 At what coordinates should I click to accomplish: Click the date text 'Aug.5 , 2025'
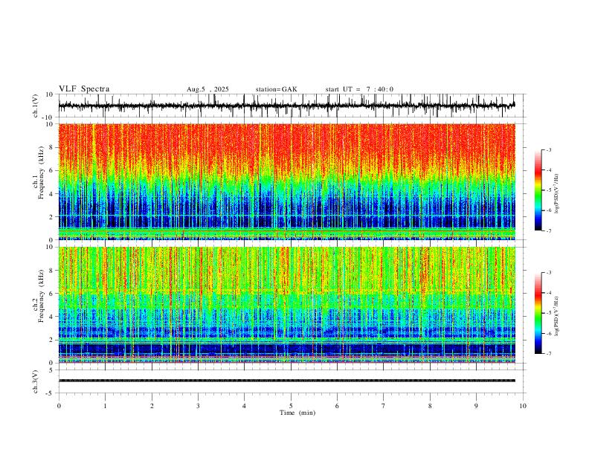point(207,89)
